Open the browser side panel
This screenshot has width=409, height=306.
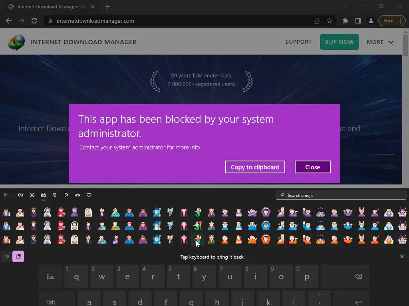(358, 21)
